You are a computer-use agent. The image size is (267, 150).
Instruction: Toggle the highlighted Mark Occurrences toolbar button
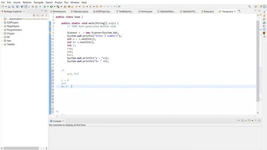(x=25, y=7)
